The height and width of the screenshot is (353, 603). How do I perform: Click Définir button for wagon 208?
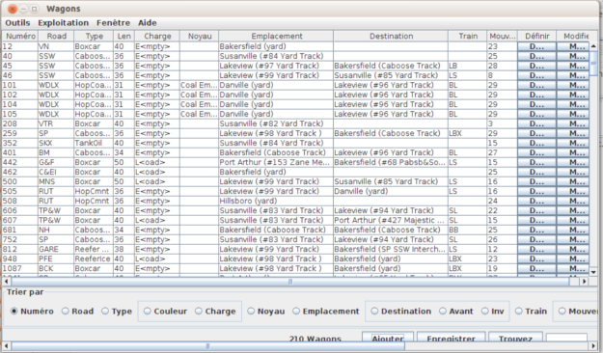click(536, 123)
